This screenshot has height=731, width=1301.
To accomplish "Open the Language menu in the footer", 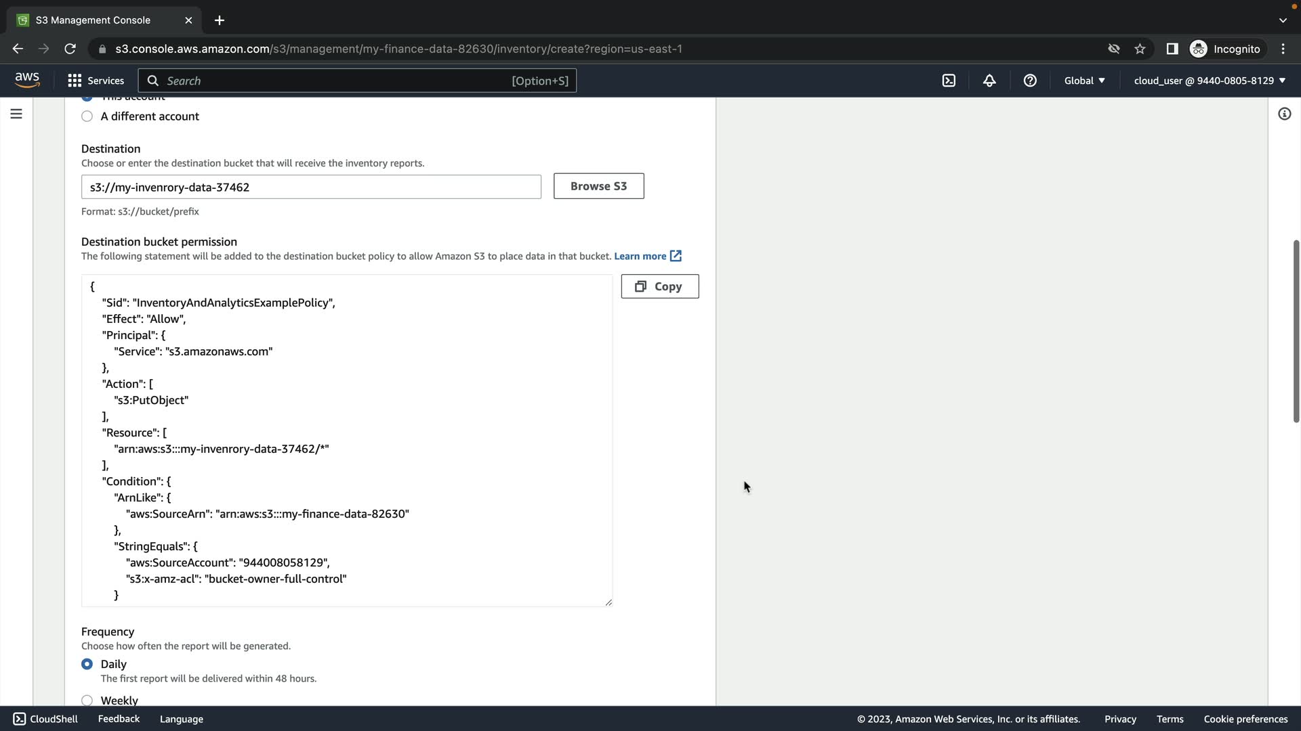I will (181, 719).
